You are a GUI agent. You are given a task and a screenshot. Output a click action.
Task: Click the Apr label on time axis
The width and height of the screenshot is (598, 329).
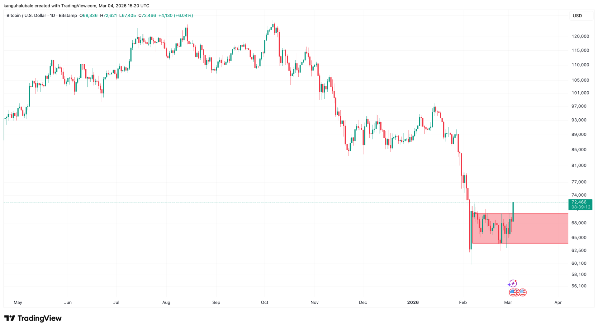point(558,302)
